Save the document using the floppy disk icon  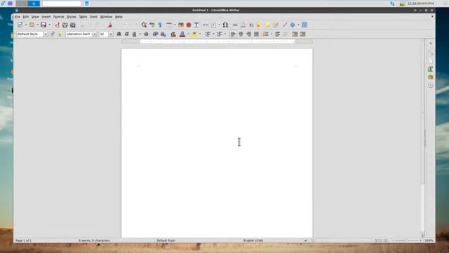[x=43, y=25]
